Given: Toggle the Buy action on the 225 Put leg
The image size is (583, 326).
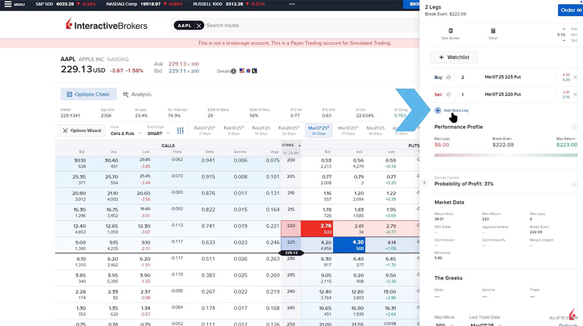Looking at the screenshot, I should coord(438,77).
